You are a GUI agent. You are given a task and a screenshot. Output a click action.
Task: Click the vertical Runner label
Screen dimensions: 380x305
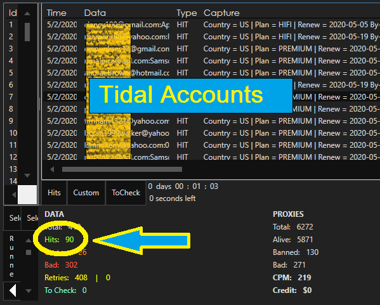tap(11, 256)
